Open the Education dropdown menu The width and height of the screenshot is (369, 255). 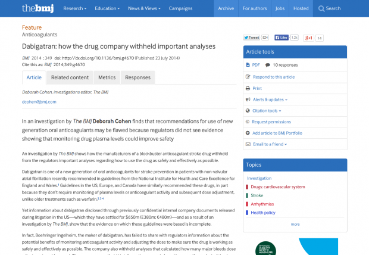(107, 8)
